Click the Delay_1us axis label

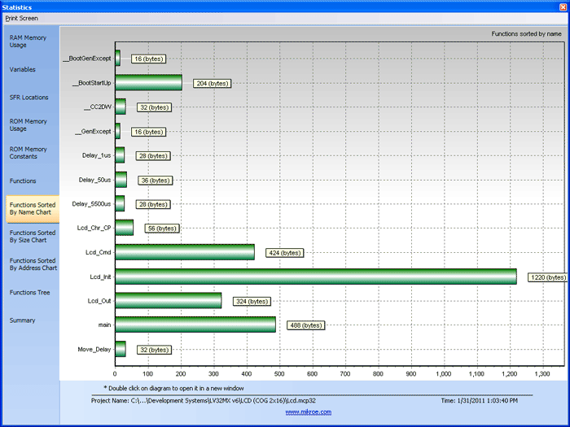(96, 155)
